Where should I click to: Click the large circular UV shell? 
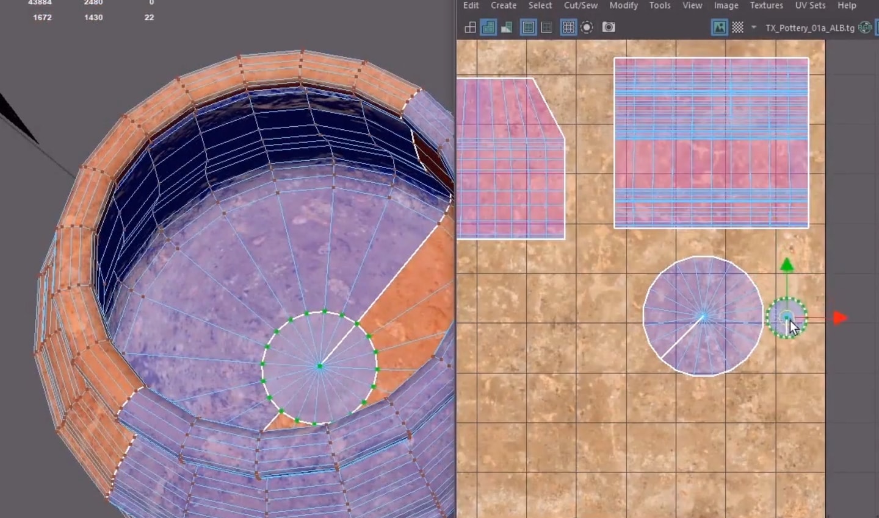[703, 316]
